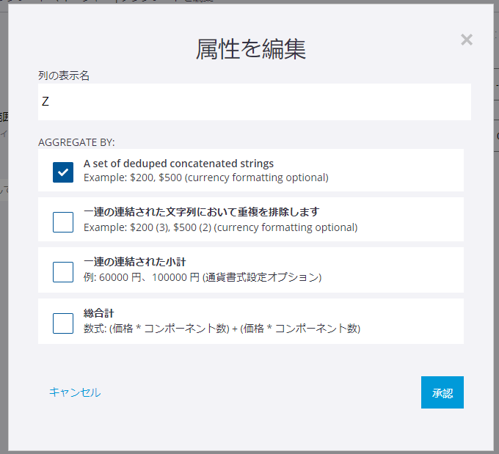
Task: Click the 列の表示名 text input field
Action: [254, 102]
